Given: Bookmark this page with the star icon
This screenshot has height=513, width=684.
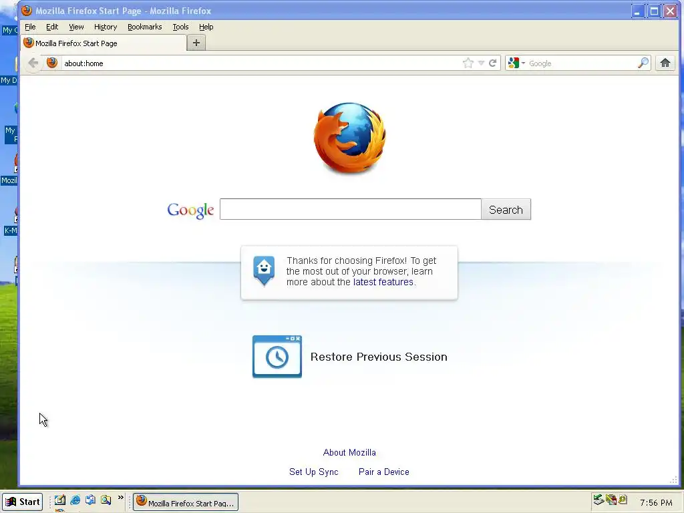Looking at the screenshot, I should (468, 63).
